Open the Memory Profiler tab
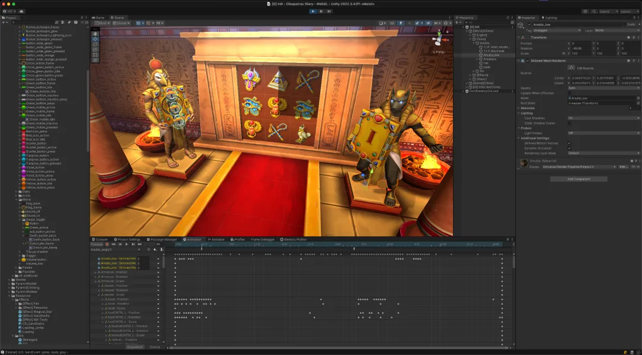Screen dimensions: 642x355 pyautogui.click(x=294, y=239)
